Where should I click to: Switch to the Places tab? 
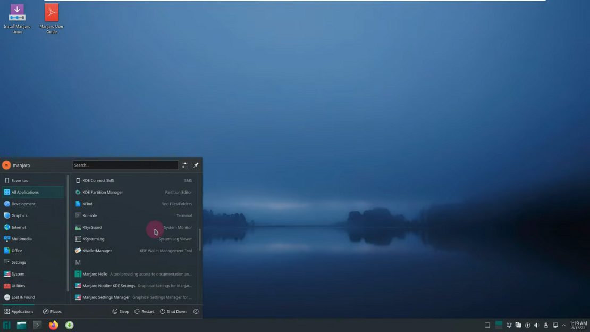click(x=53, y=311)
